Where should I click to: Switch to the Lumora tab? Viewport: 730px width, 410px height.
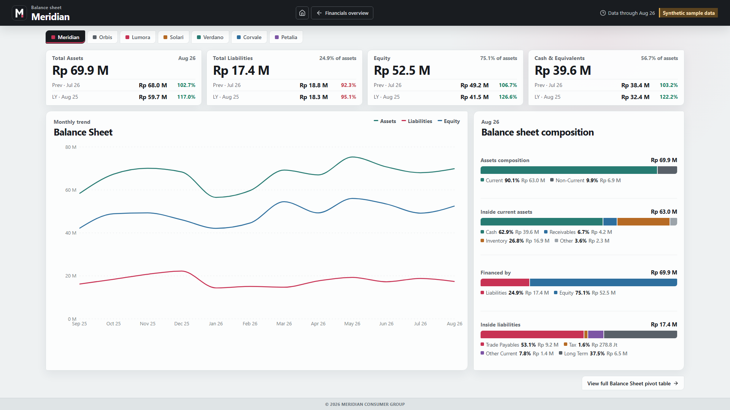[138, 37]
